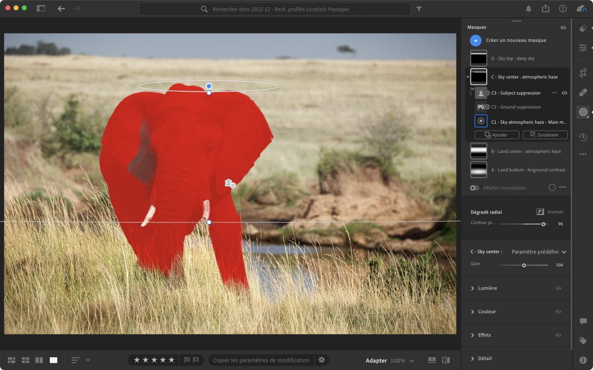Adjust the Gain slider handle
The image size is (593, 370).
(524, 265)
